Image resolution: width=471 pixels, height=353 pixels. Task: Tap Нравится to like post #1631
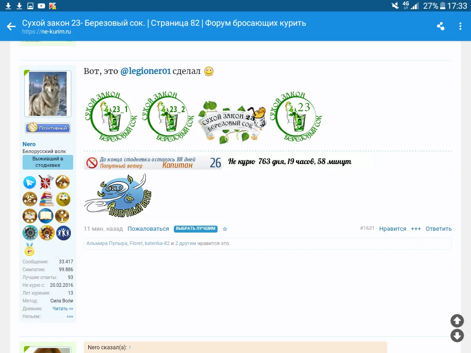(x=392, y=228)
